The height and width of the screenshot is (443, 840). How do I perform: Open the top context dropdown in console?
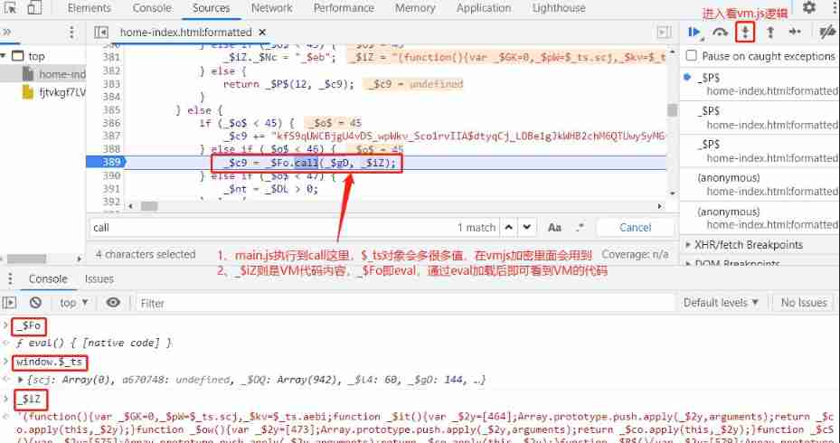point(74,303)
